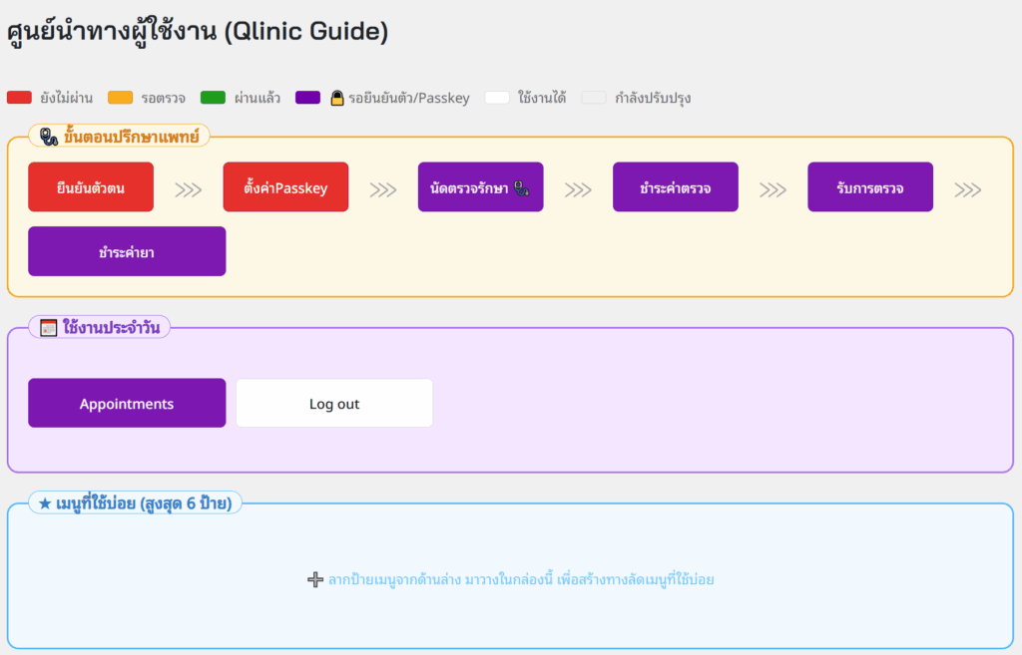Select the รับการตรวจ step

tap(870, 186)
